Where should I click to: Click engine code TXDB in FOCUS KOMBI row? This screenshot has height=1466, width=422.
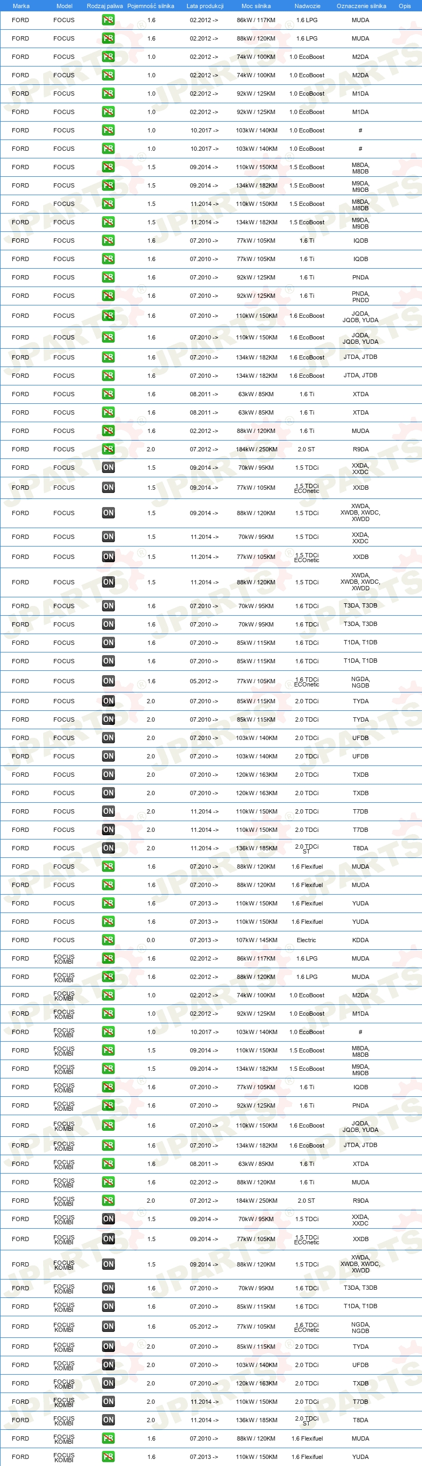pos(360,1383)
